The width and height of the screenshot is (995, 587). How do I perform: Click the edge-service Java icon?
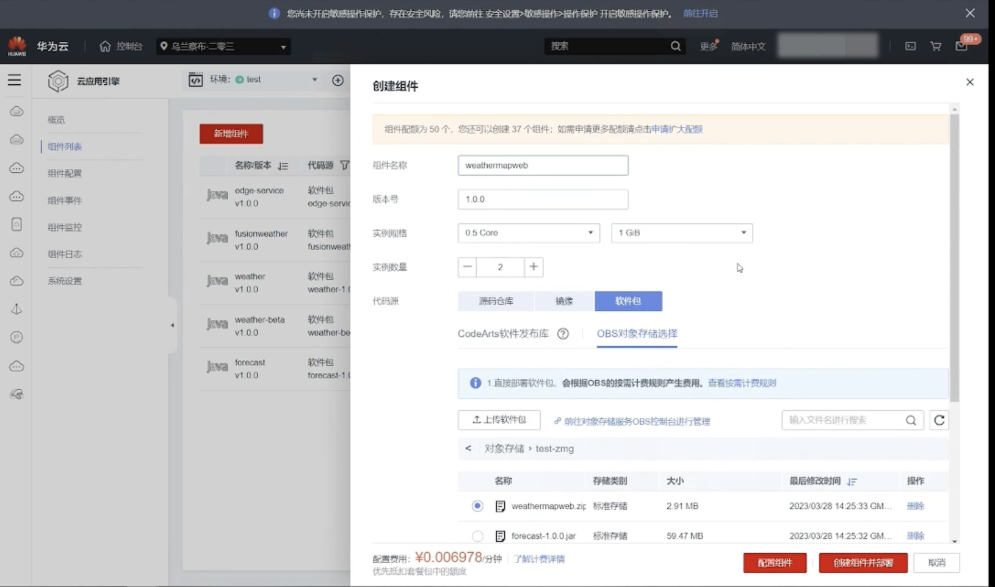[217, 196]
